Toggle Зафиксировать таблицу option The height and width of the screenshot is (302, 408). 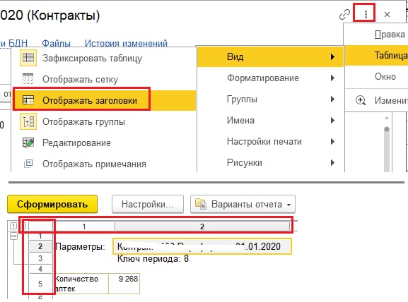coord(104,58)
